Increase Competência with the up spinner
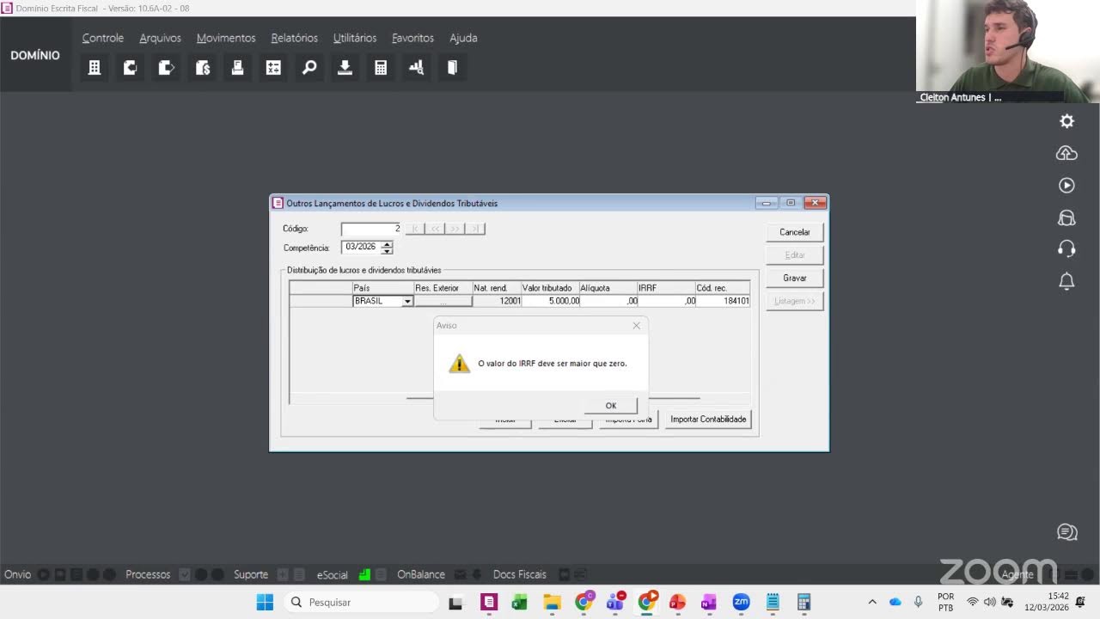 387,244
